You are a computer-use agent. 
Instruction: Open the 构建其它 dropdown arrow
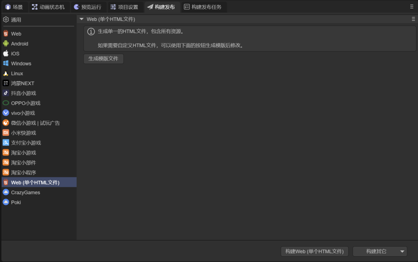(x=402, y=251)
